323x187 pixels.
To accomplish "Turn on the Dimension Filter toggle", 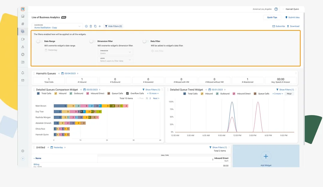I will click(92, 41).
